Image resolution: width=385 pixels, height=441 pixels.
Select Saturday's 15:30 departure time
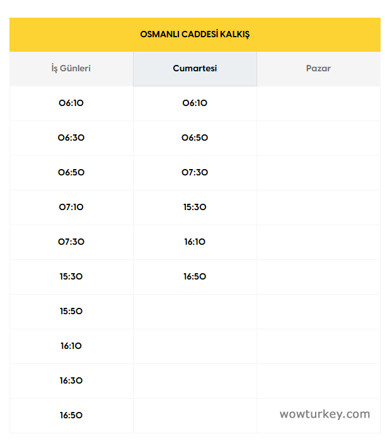click(x=195, y=207)
